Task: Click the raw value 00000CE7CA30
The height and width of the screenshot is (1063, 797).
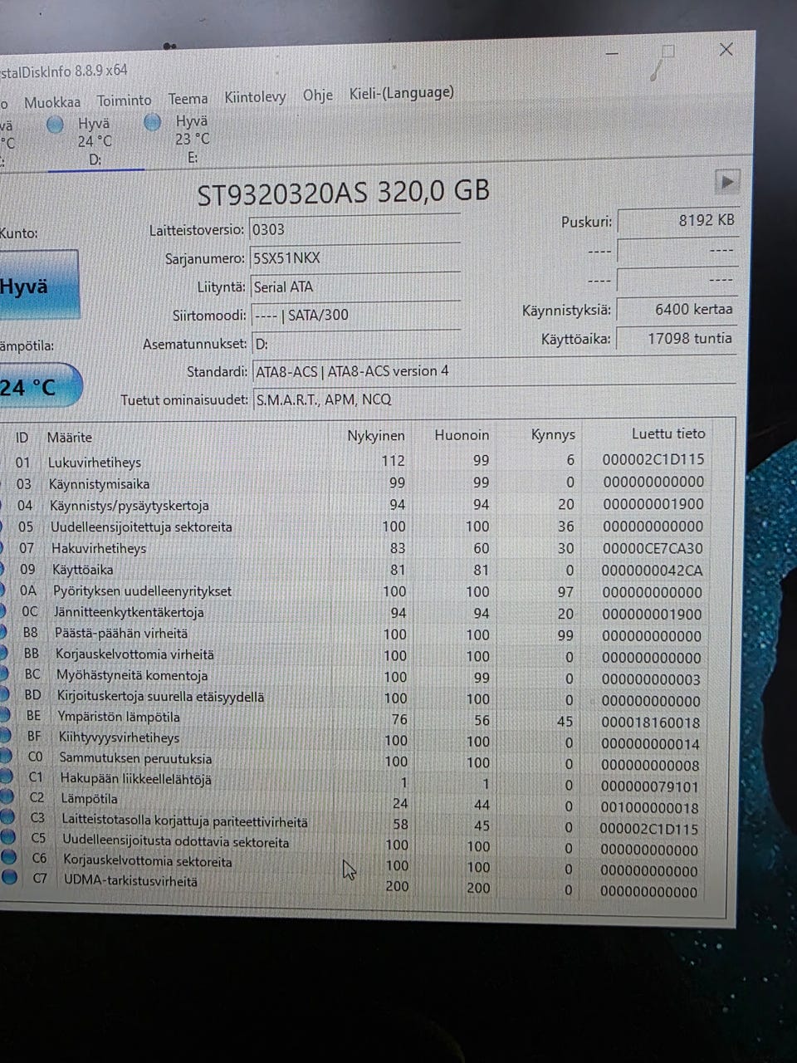Action: pyautogui.click(x=653, y=548)
